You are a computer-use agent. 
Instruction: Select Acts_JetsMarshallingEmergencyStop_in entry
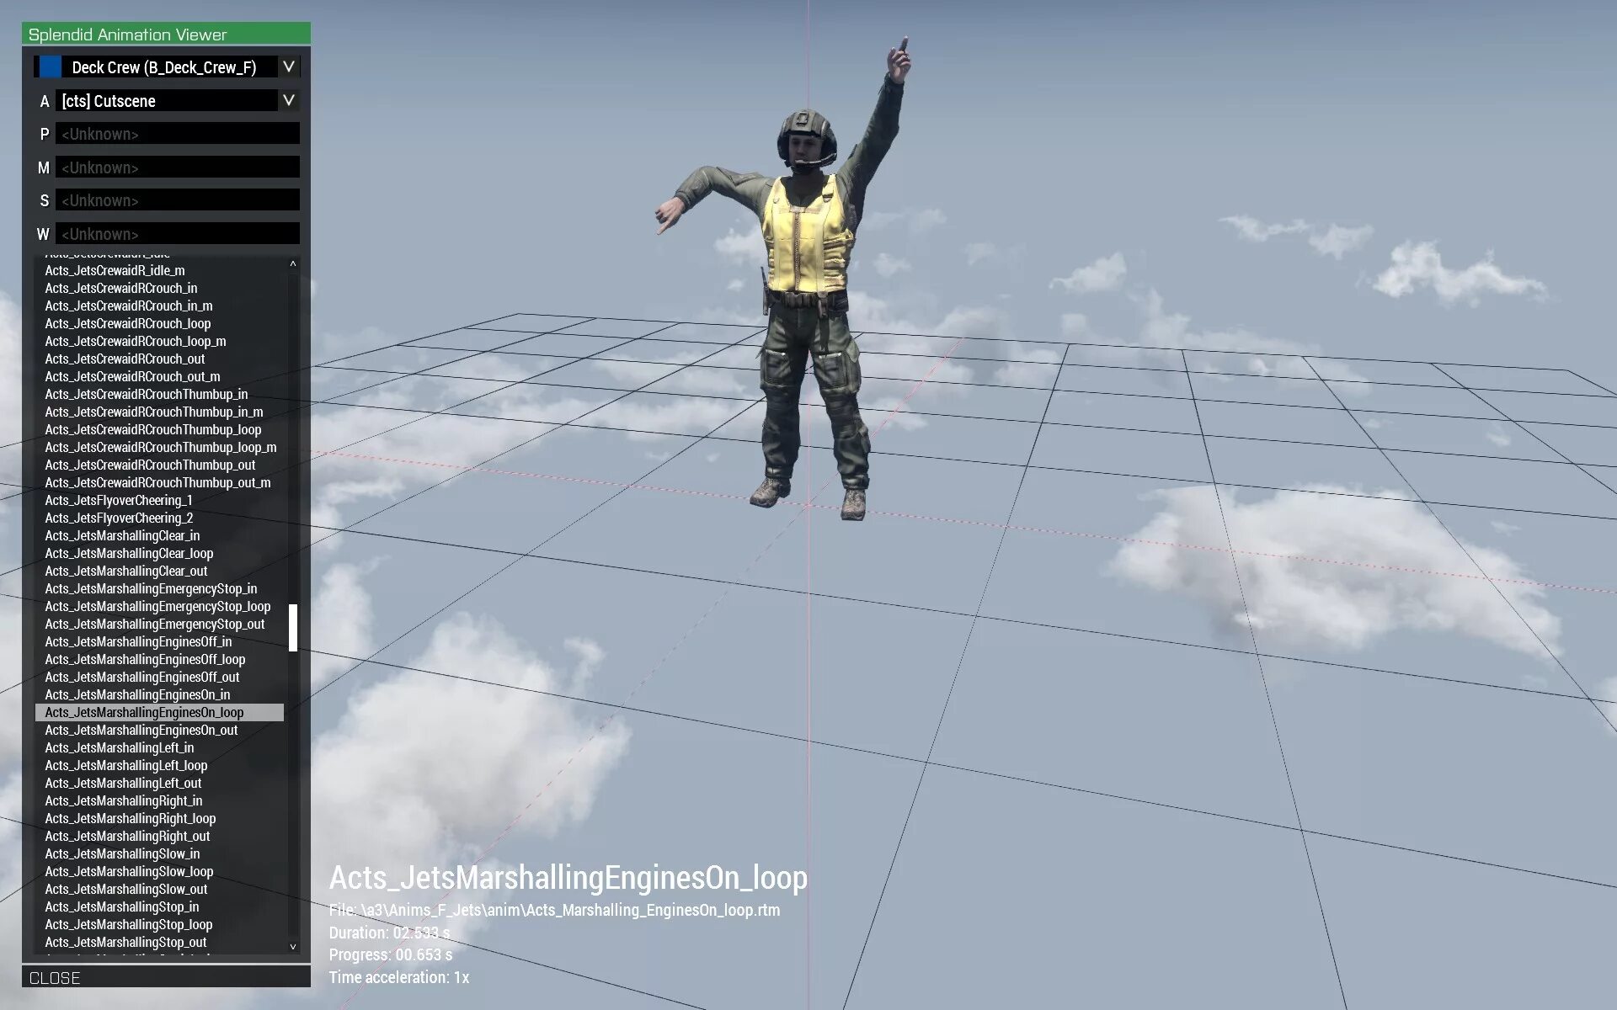click(151, 588)
